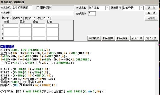Open the 公式类型 dropdown arrow

(x=107, y=8)
